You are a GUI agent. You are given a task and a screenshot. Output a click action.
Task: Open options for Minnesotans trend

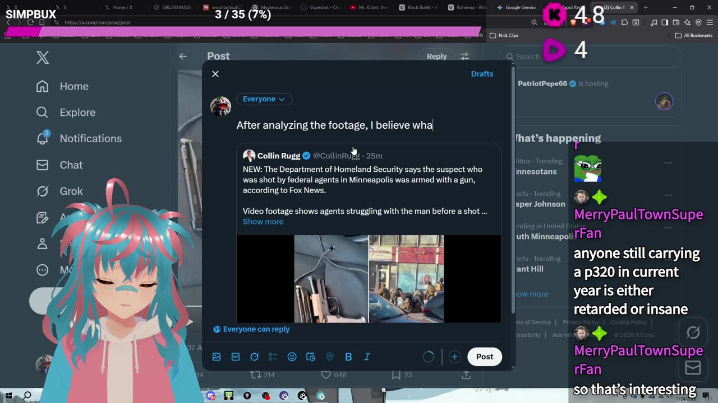point(668,163)
